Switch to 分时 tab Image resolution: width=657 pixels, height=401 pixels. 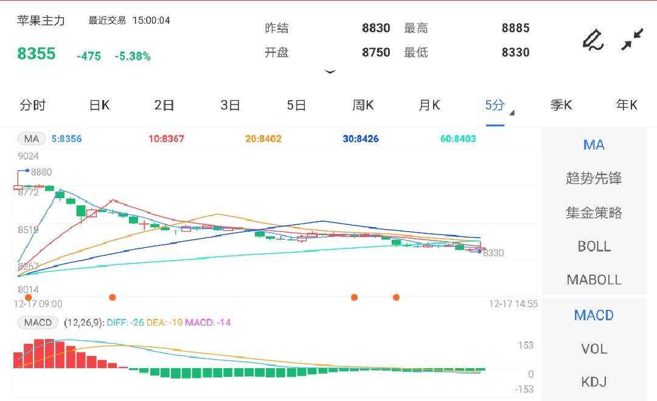coord(32,105)
